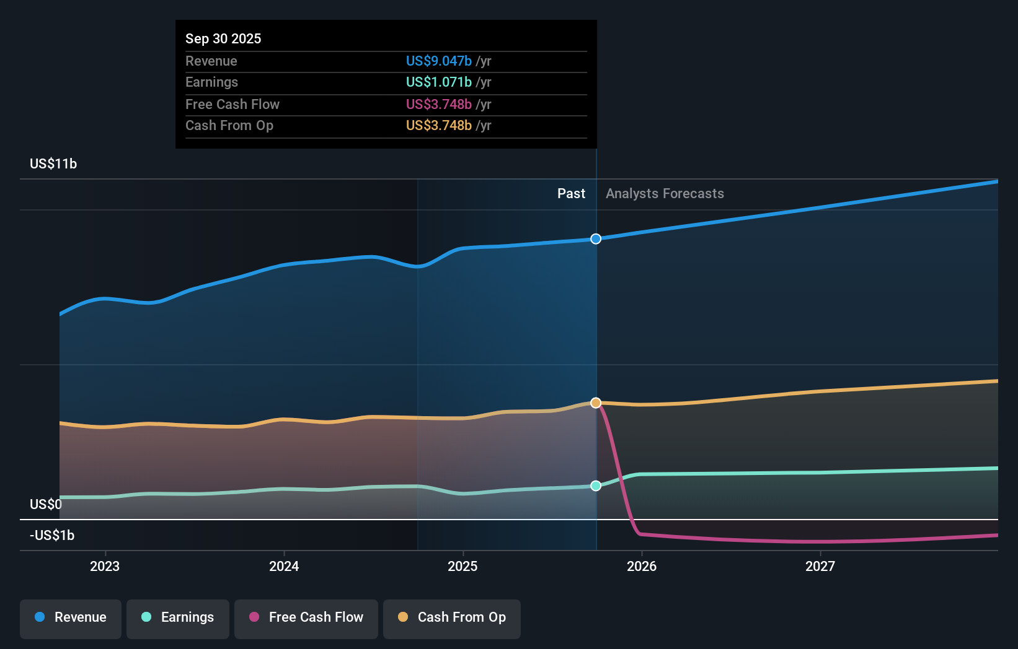Screen dimensions: 1018x649
Task: Click the Revenue legend dot icon
Action: click(38, 617)
